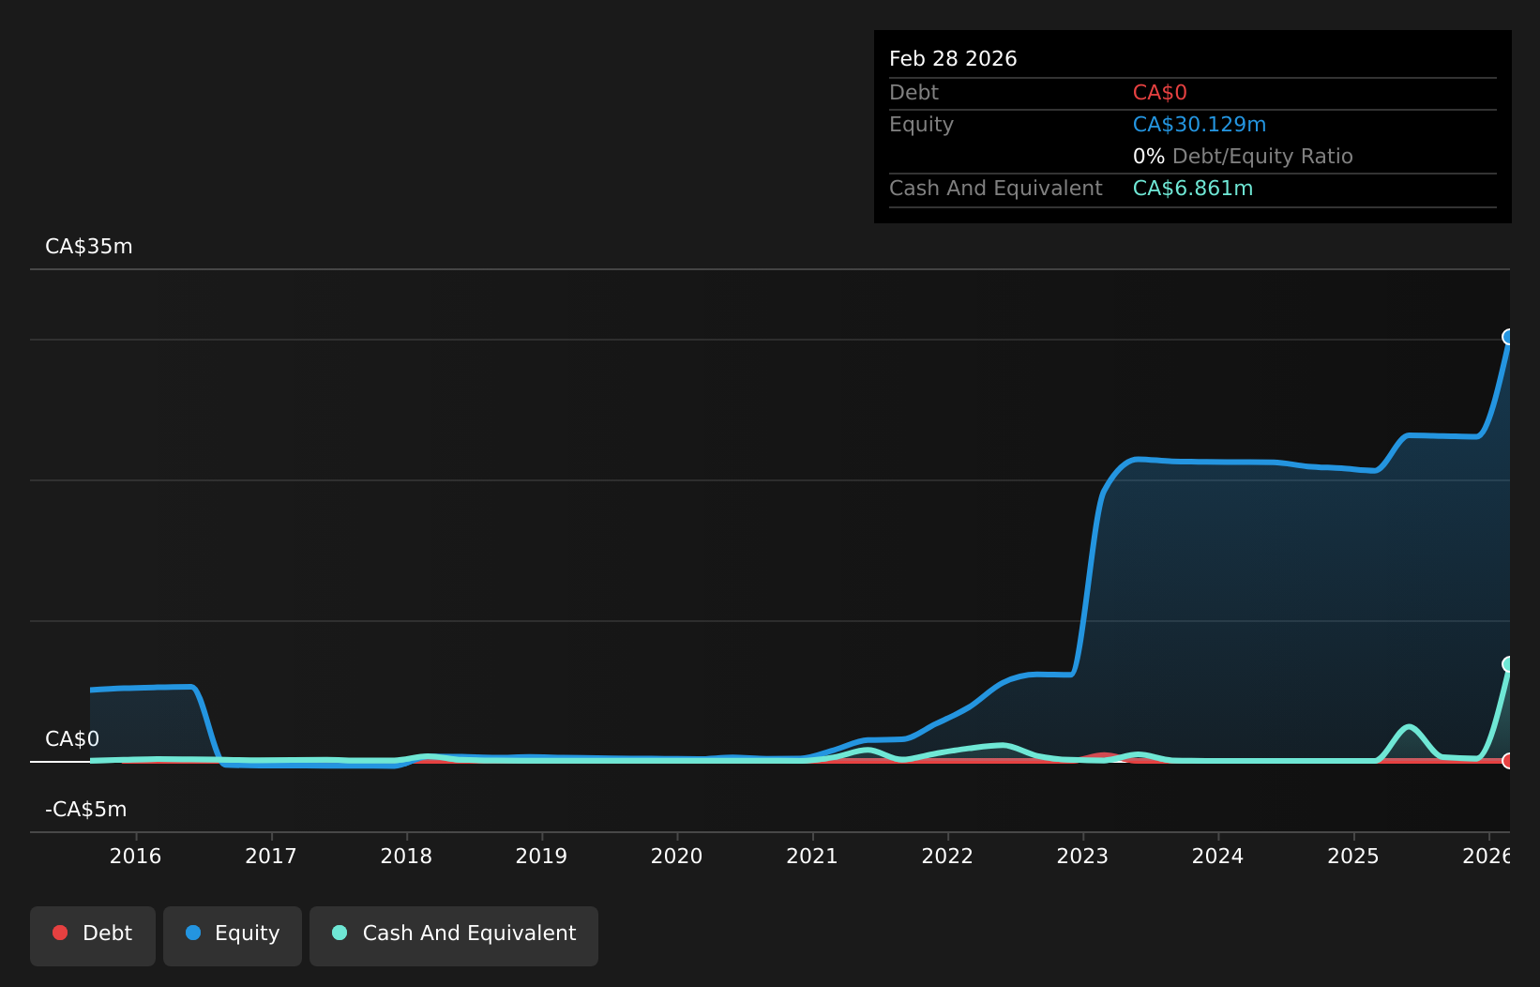
Task: Click the CA$35m y-axis label
Action: 89,247
